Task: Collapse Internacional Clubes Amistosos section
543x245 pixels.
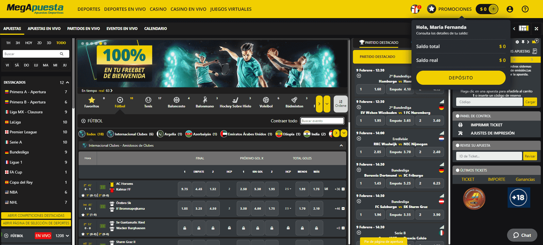Action: [x=341, y=146]
